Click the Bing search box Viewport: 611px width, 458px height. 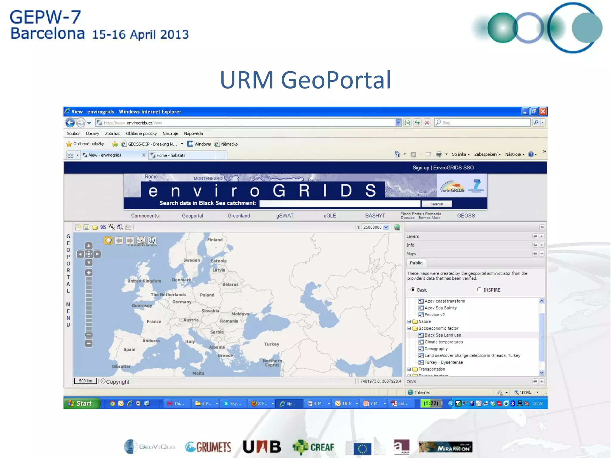pos(483,123)
